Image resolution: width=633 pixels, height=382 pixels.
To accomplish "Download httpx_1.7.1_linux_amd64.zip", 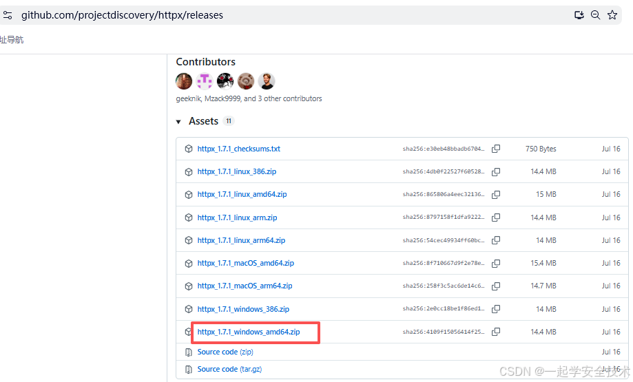I will [x=242, y=194].
